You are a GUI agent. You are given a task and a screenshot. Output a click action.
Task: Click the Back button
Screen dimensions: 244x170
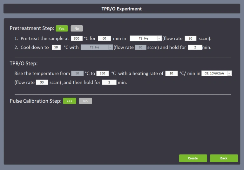[224, 158]
